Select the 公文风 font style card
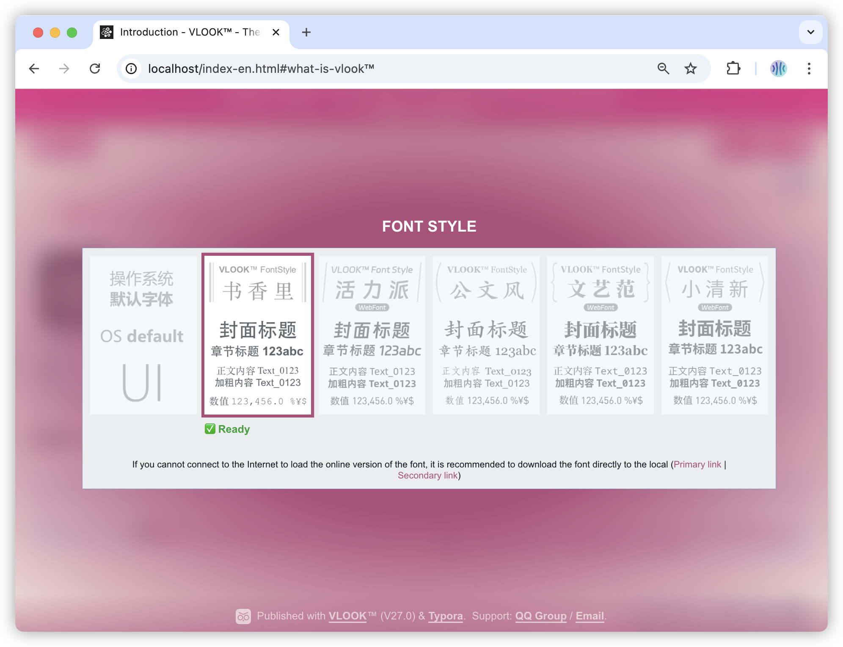This screenshot has width=843, height=647. [486, 335]
